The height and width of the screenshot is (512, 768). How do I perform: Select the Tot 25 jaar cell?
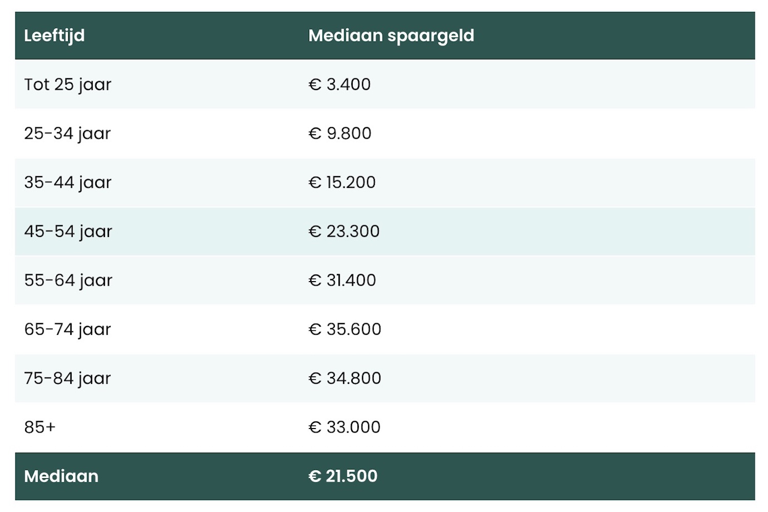(x=68, y=84)
